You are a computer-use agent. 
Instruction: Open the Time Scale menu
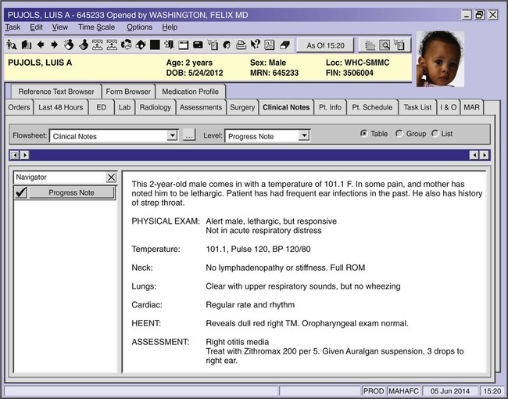pos(97,27)
